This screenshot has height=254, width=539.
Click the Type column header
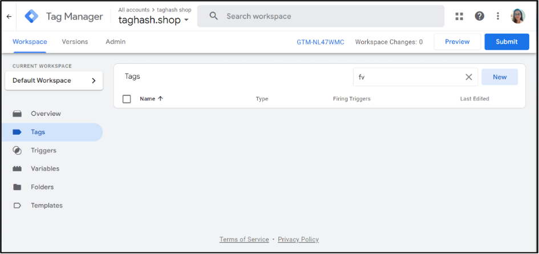coord(262,99)
